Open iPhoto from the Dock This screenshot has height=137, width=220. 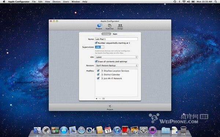(x=135, y=130)
